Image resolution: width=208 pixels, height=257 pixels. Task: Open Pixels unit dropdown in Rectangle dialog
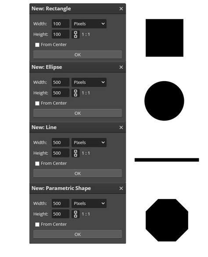point(89,24)
